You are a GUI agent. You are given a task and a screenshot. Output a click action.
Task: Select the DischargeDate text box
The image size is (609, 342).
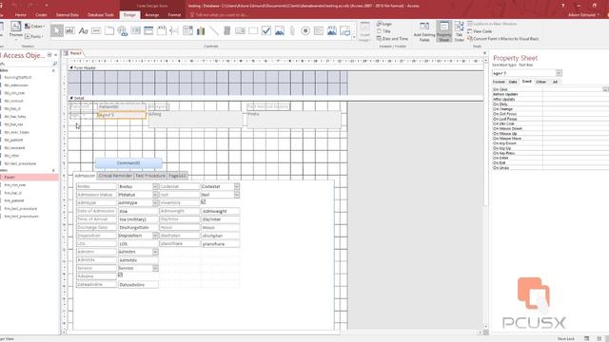pyautogui.click(x=138, y=228)
